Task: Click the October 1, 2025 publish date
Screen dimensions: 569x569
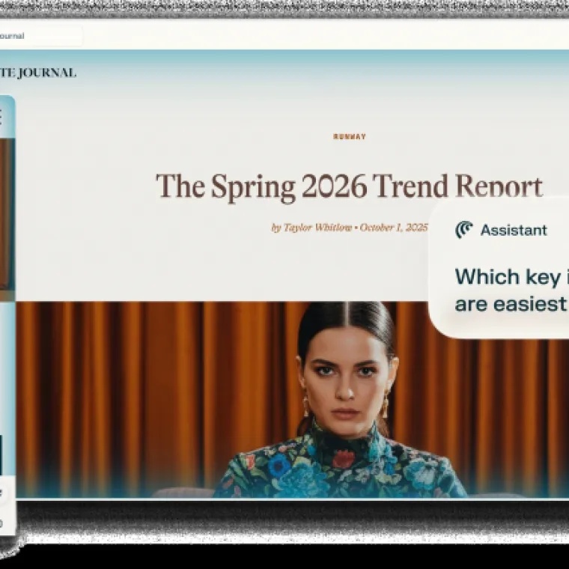Action: click(x=394, y=228)
